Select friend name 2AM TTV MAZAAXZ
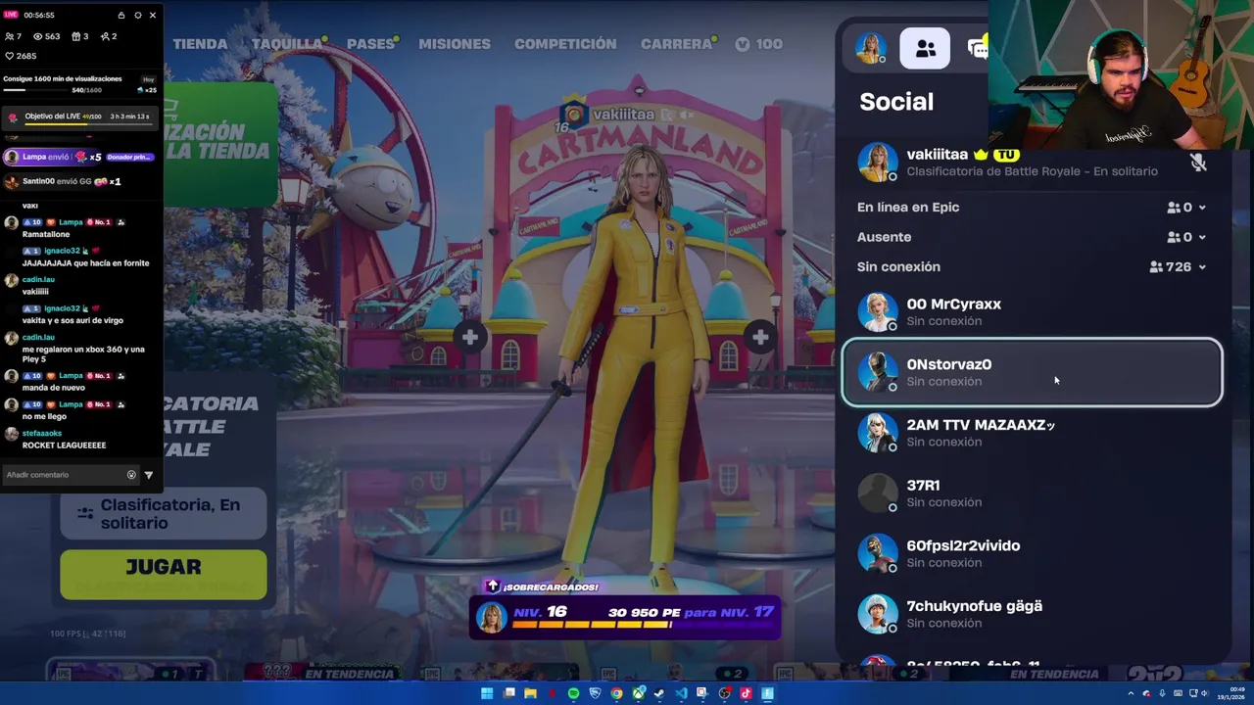This screenshot has height=705, width=1254. point(981,425)
